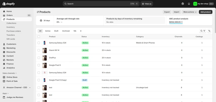Open Purchase orders in sidebar
Image resolution: width=216 pixels, height=102 pixels.
tap(14, 31)
